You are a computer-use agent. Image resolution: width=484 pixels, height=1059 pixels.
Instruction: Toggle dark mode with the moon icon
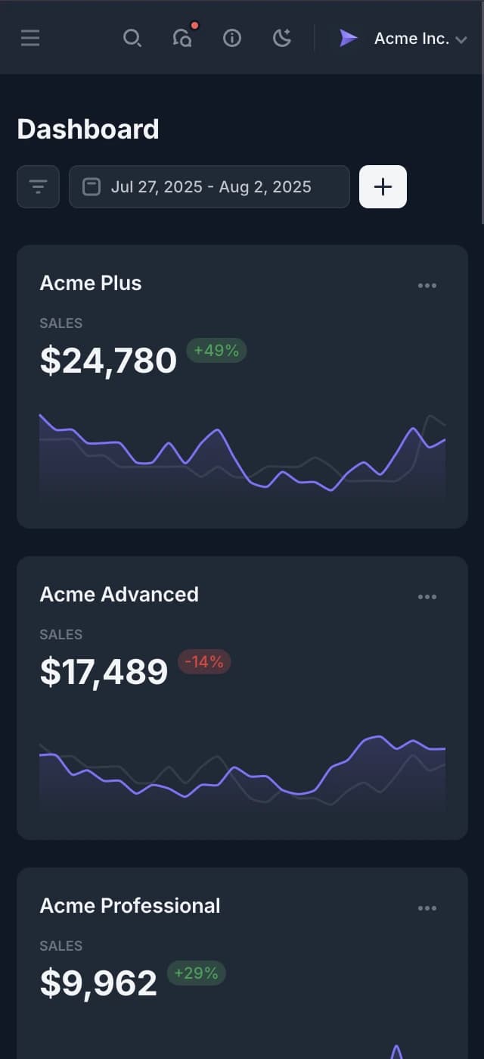click(x=282, y=38)
